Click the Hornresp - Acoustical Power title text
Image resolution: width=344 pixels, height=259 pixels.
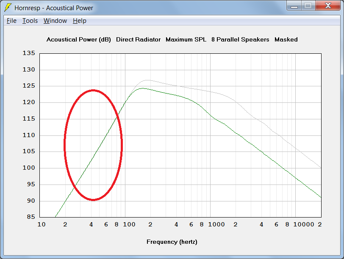click(x=54, y=8)
